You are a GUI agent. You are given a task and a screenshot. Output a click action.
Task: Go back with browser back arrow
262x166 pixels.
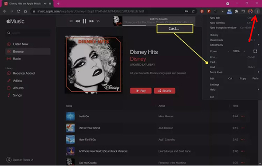(x=5, y=11)
